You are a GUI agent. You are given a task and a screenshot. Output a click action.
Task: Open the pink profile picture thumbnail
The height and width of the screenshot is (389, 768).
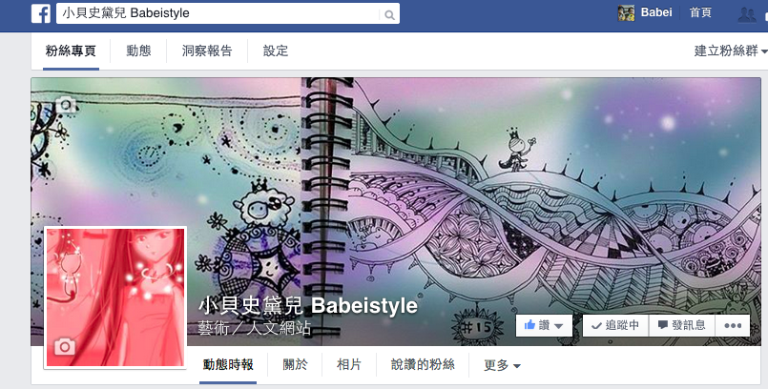pos(115,298)
